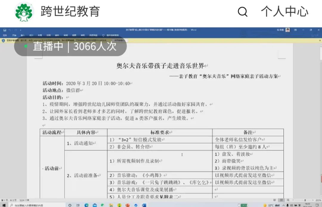This screenshot has height=207, width=322.
Task: Click the Word zoom slider handle
Action: pyautogui.click(x=305, y=200)
